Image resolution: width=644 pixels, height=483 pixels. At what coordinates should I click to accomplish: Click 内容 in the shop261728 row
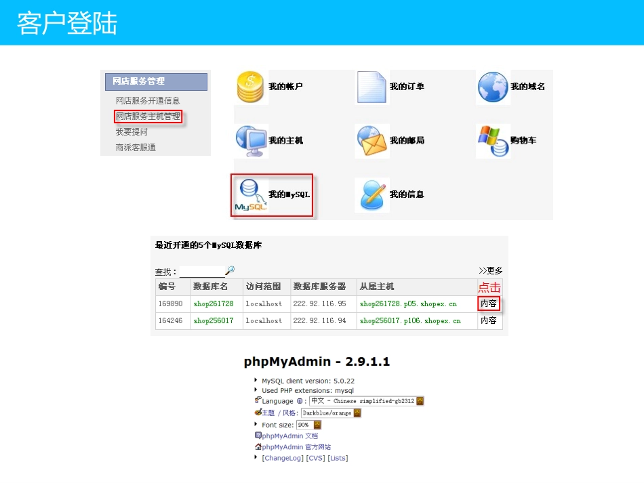[x=489, y=303]
